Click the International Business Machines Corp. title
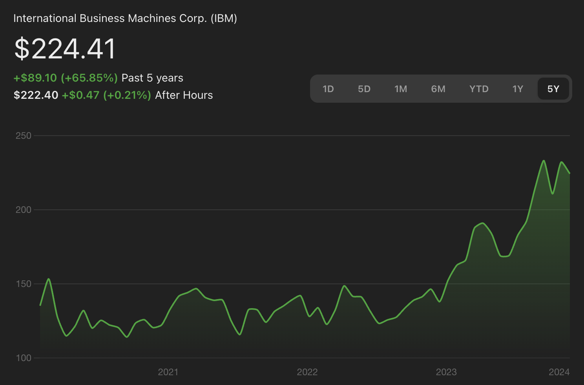This screenshot has width=584, height=385. 125,18
